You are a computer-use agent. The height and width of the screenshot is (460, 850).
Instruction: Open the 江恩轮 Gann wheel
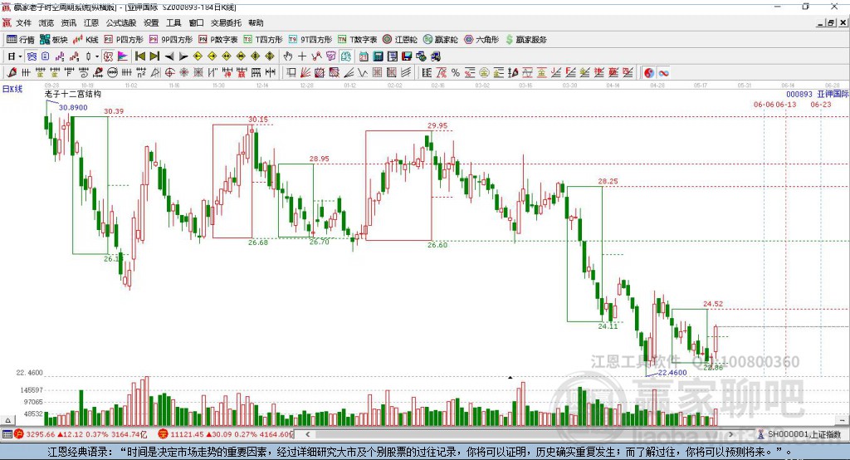[400, 40]
